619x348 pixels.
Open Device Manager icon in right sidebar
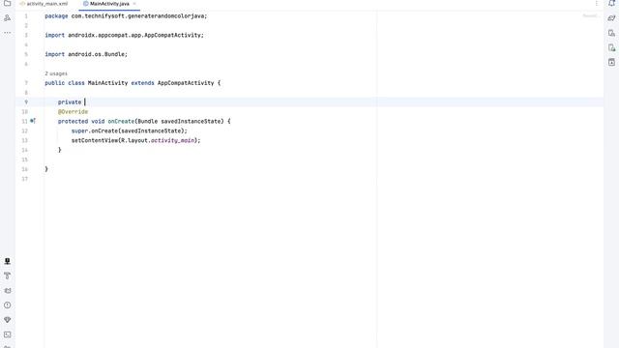pyautogui.click(x=611, y=33)
